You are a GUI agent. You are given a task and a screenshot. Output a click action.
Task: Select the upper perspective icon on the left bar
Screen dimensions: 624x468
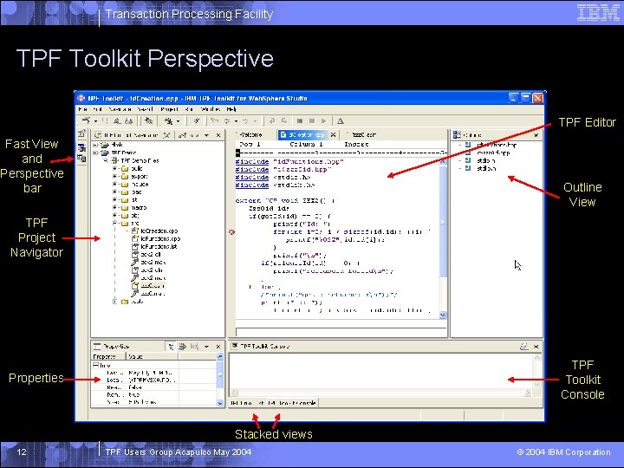point(81,148)
